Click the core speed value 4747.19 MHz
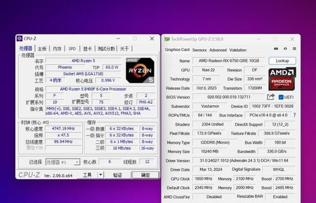316x203 pixels. pos(63,128)
